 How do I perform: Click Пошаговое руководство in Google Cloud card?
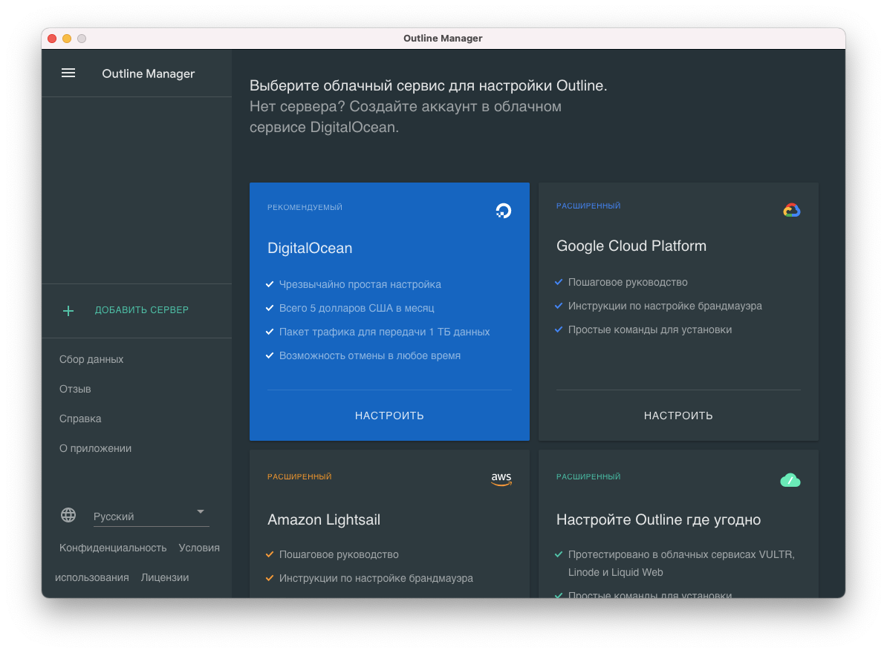[x=628, y=282]
